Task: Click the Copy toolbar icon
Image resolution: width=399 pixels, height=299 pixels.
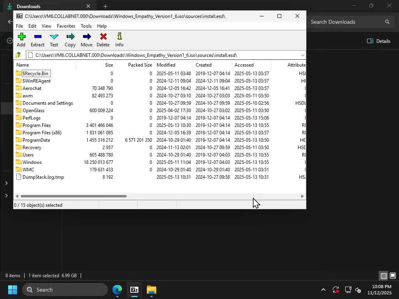Action: click(70, 37)
